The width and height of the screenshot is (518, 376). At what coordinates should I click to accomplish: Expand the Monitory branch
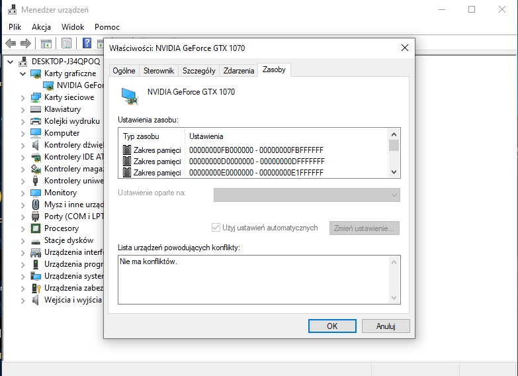(x=22, y=193)
